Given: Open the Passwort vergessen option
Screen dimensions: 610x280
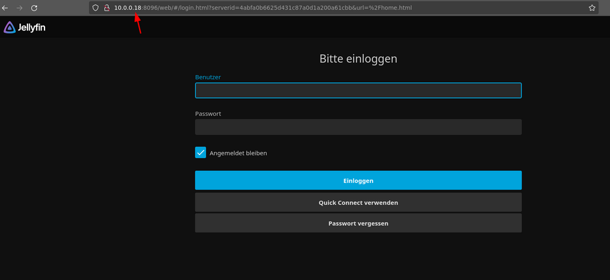Looking at the screenshot, I should pyautogui.click(x=358, y=224).
